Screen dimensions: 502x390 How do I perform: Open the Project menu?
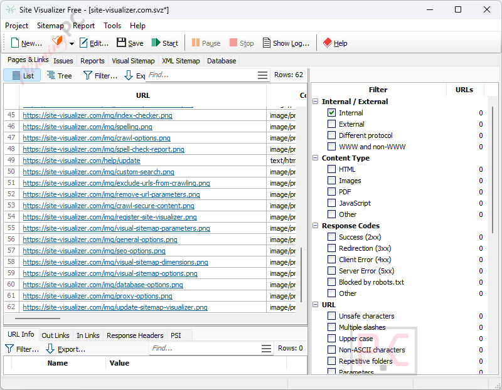click(17, 26)
